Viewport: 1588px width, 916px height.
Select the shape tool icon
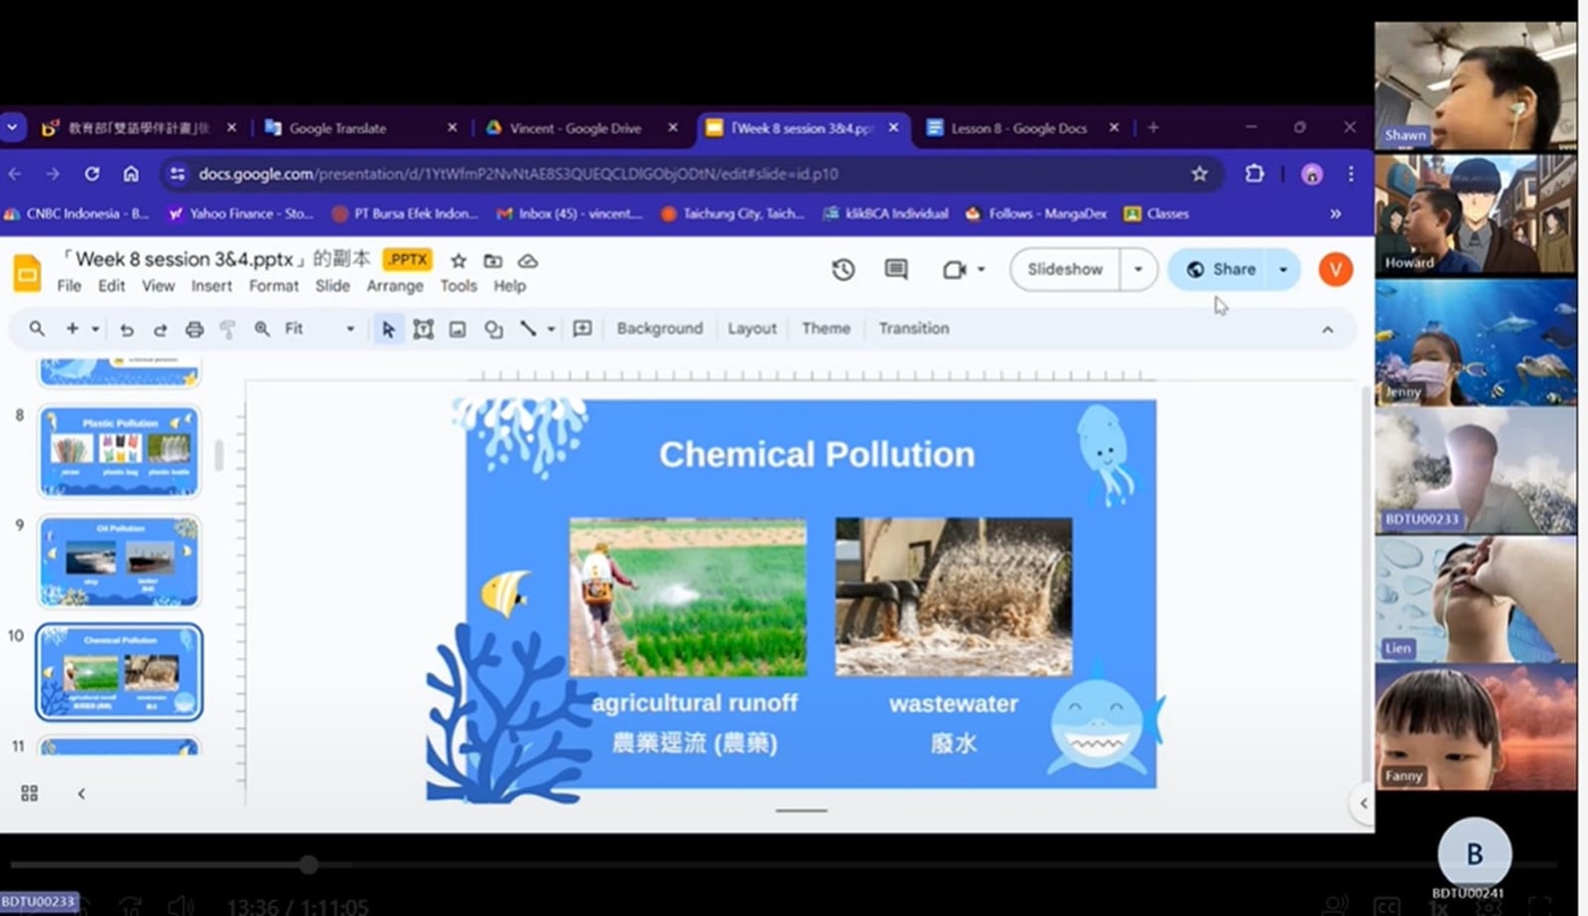pos(493,328)
